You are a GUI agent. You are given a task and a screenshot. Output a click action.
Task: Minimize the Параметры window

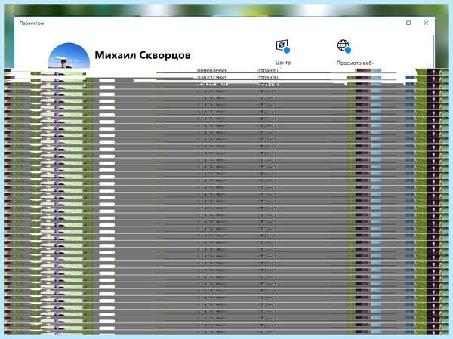[391, 23]
